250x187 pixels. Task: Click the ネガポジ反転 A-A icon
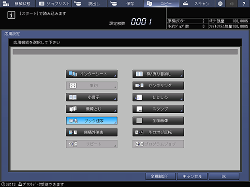(139, 133)
